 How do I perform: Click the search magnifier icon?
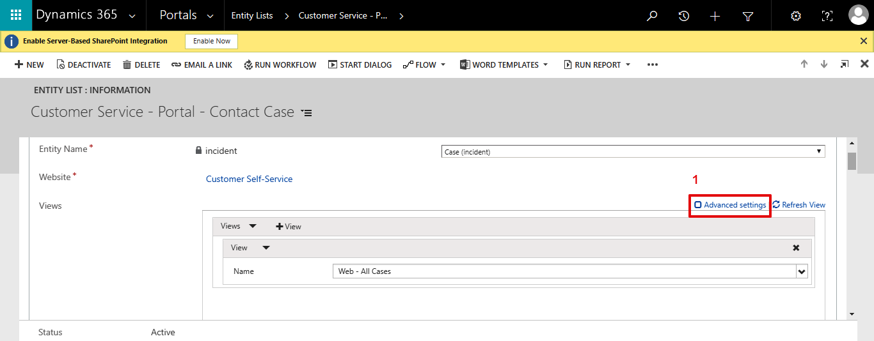click(x=652, y=16)
